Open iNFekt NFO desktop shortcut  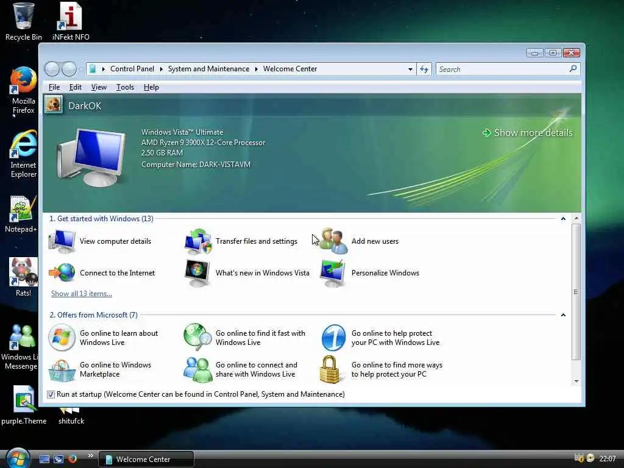pyautogui.click(x=71, y=22)
